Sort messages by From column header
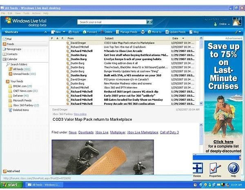245x190 pixels. (x=85, y=38)
